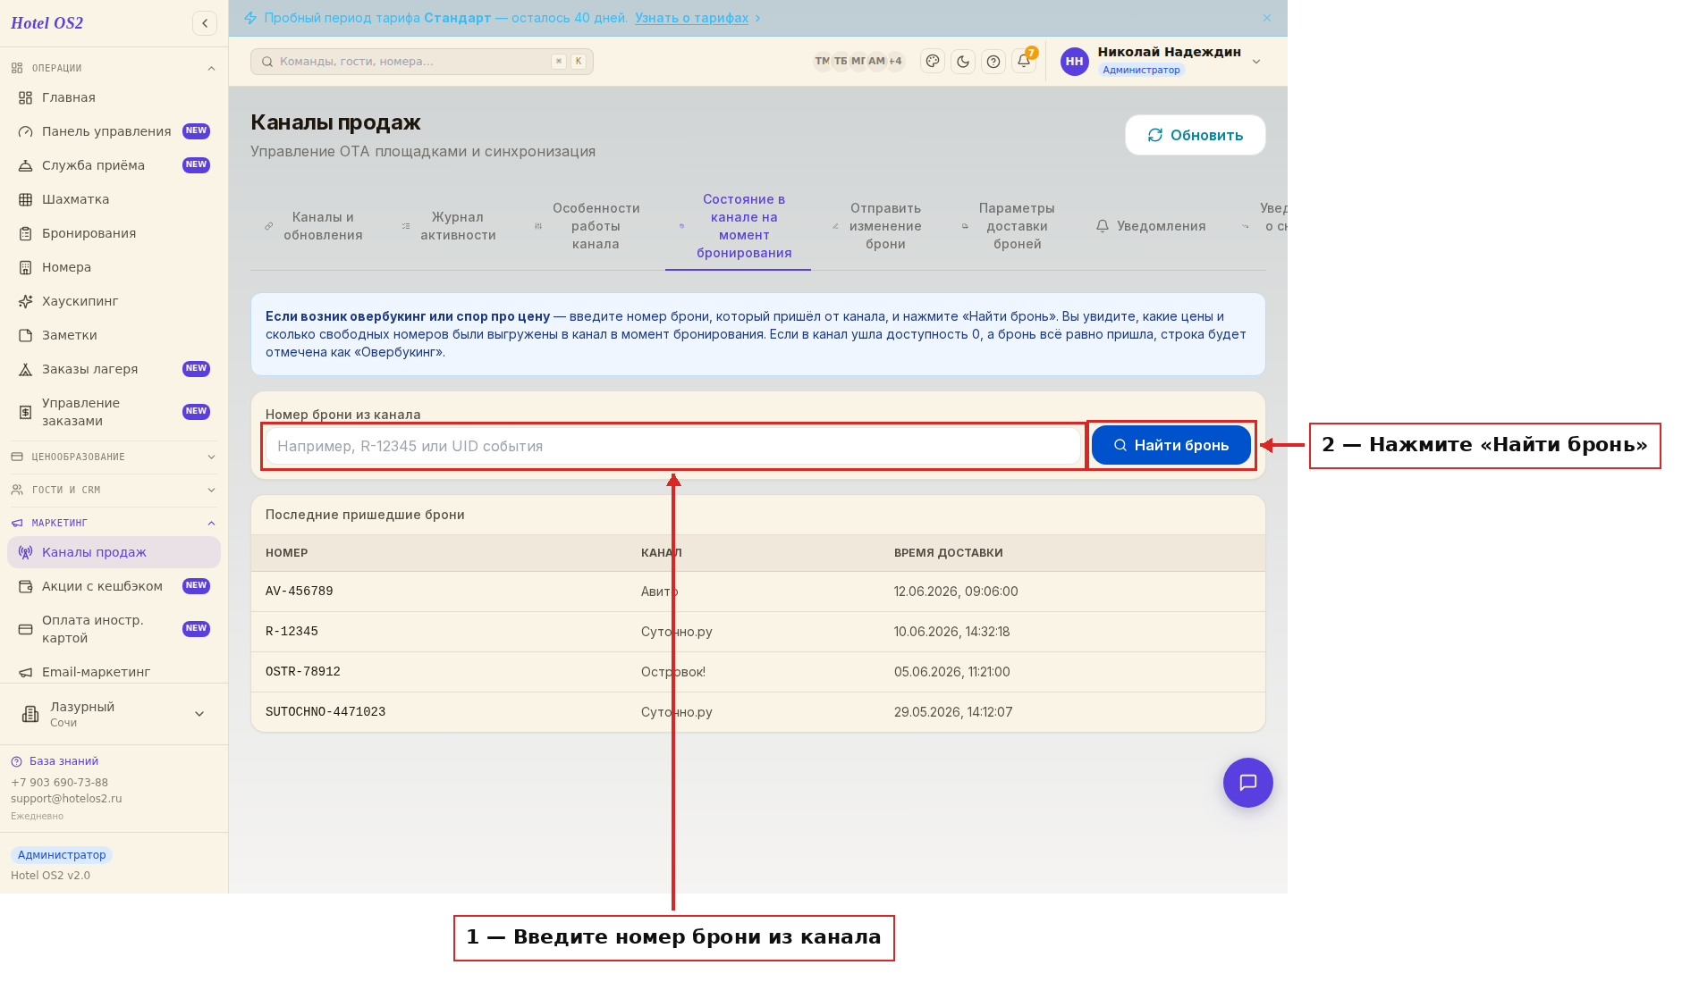This screenshot has width=1682, height=982.
Task: Open the help question-mark icon
Action: (993, 62)
